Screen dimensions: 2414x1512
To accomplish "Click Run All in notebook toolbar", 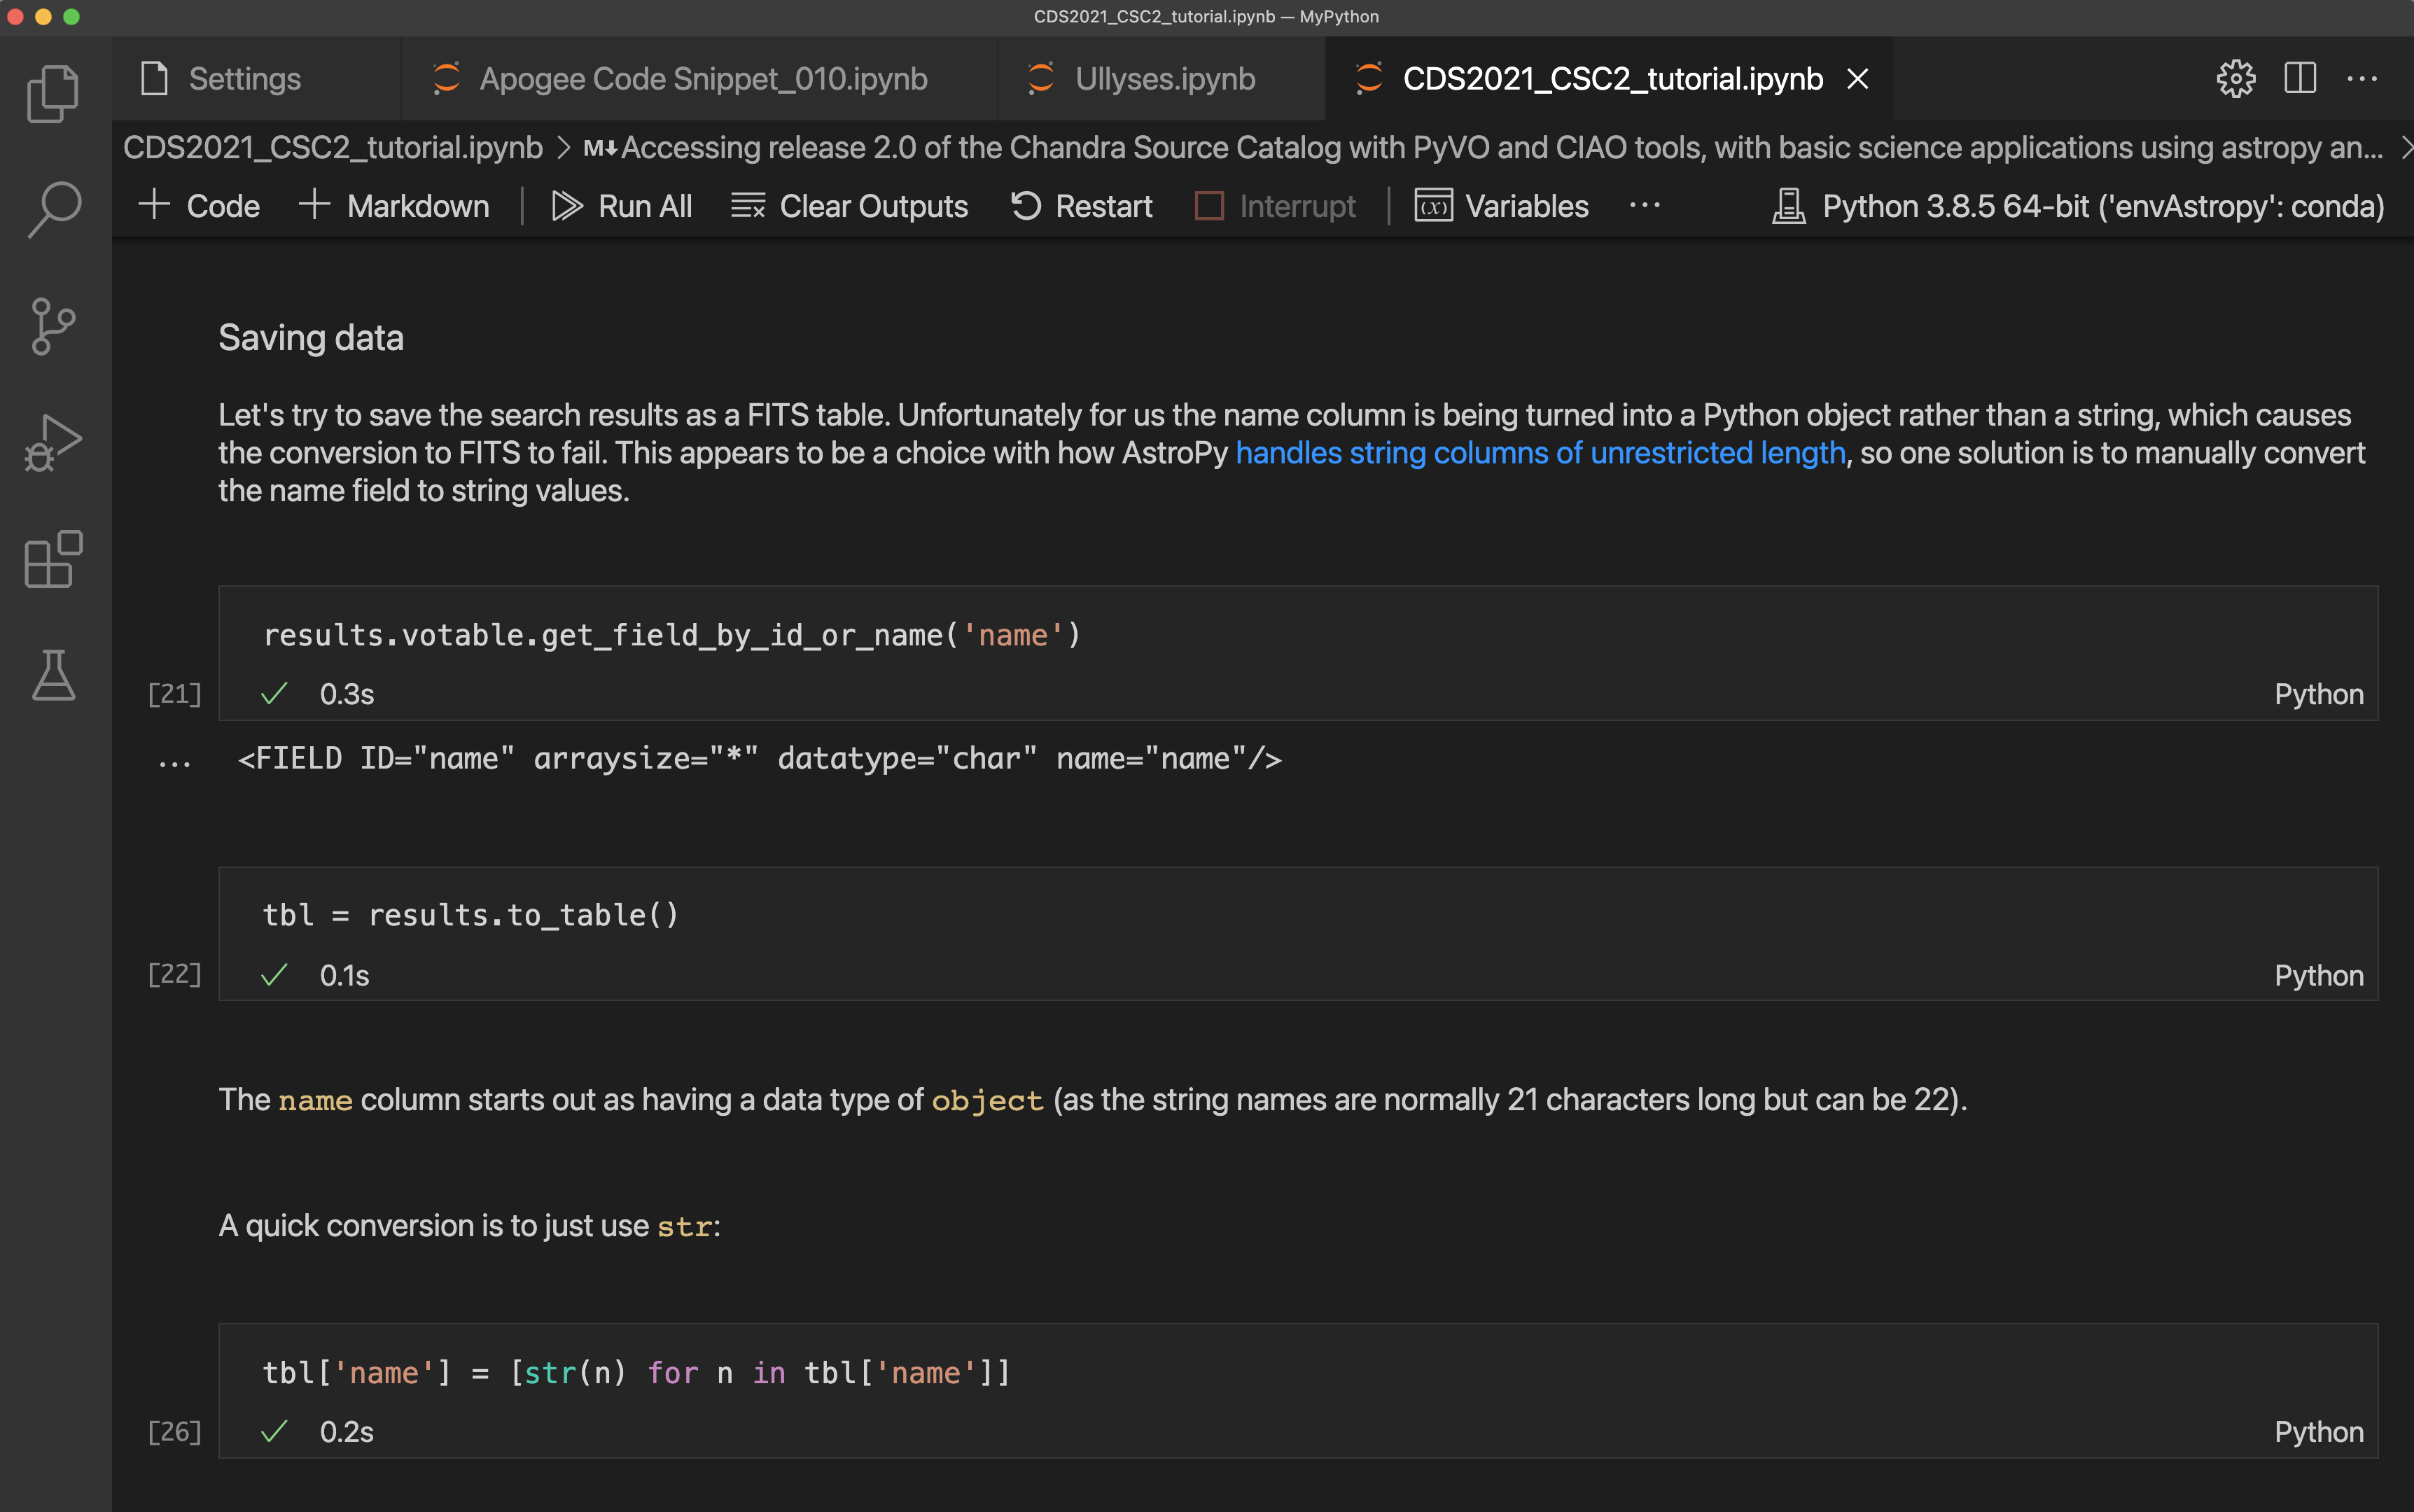I will click(622, 206).
